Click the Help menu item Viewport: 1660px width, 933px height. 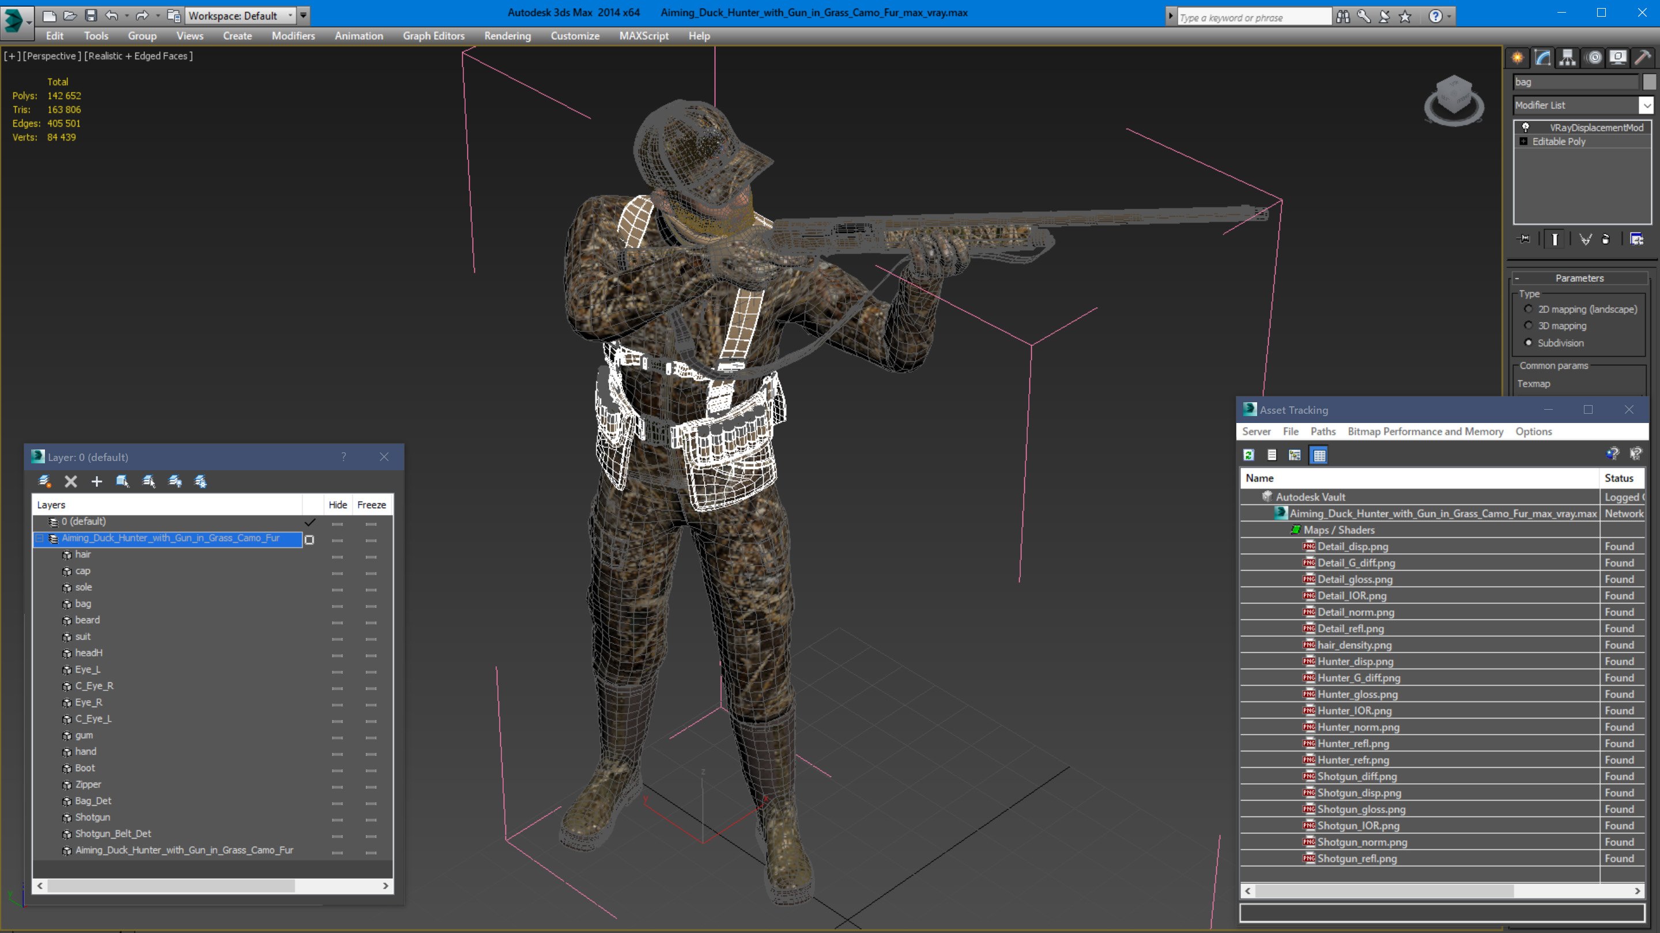click(x=699, y=35)
